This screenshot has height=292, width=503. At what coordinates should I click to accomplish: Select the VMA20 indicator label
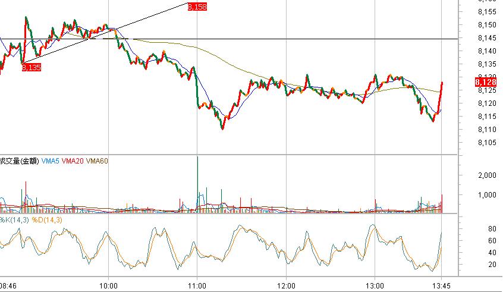[73, 161]
